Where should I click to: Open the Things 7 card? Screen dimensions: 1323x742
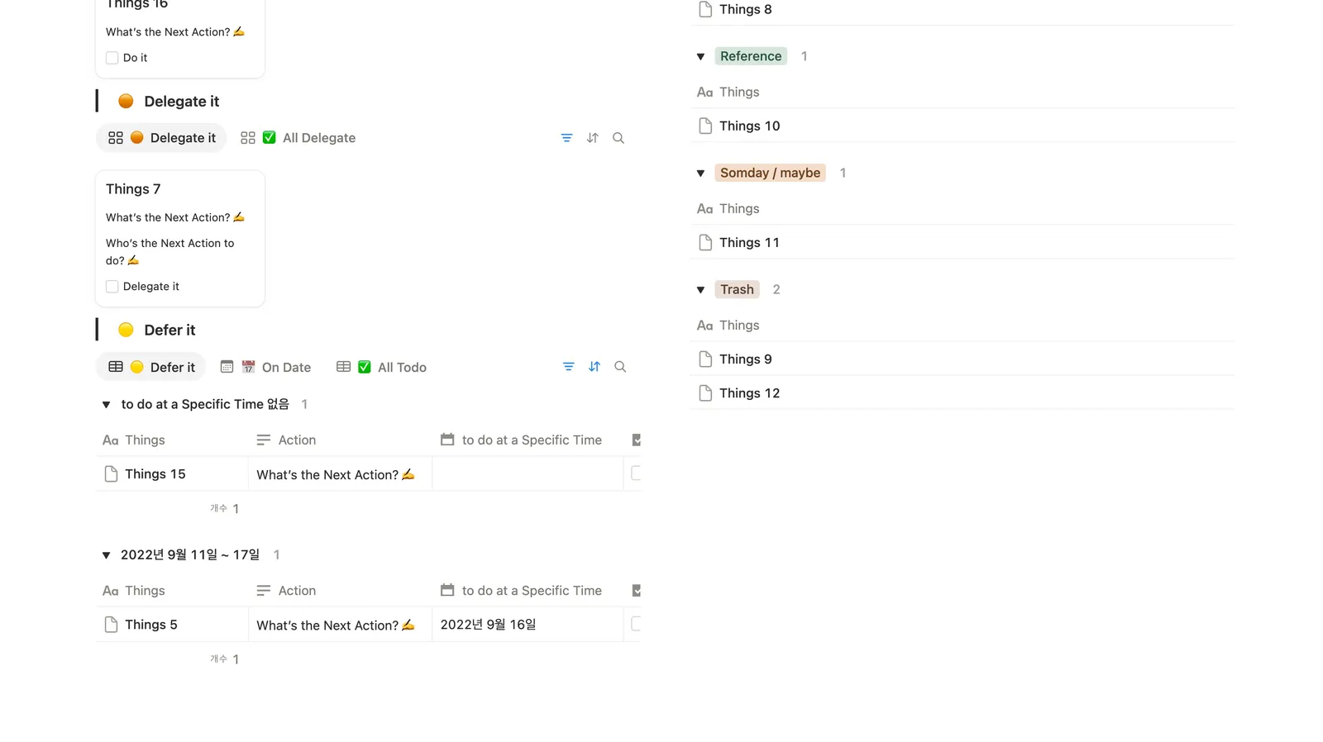180,238
